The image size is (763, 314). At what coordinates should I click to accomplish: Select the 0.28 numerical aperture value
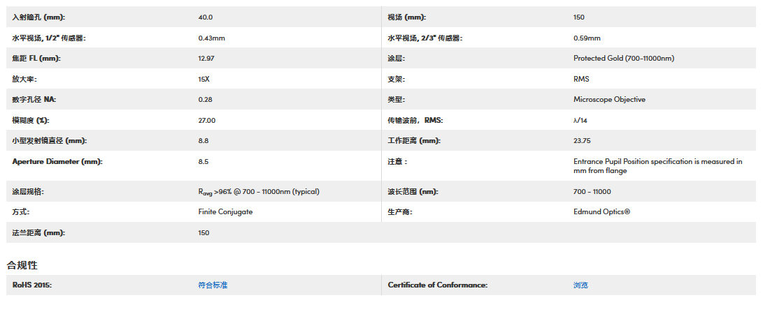(205, 100)
